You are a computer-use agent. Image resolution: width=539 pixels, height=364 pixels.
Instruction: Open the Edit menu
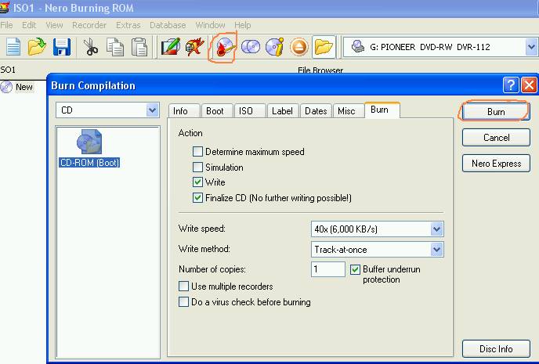[29, 25]
